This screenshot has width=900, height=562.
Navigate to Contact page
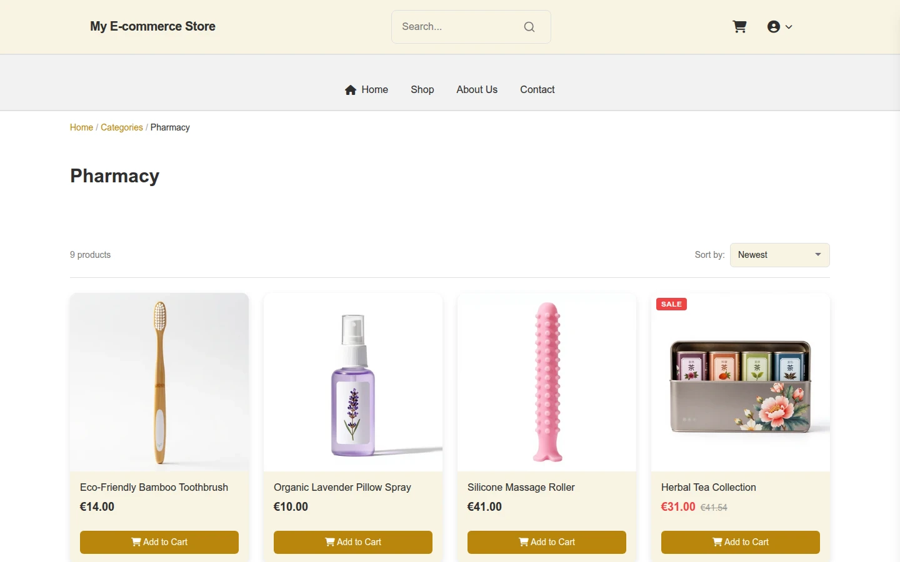[537, 89]
